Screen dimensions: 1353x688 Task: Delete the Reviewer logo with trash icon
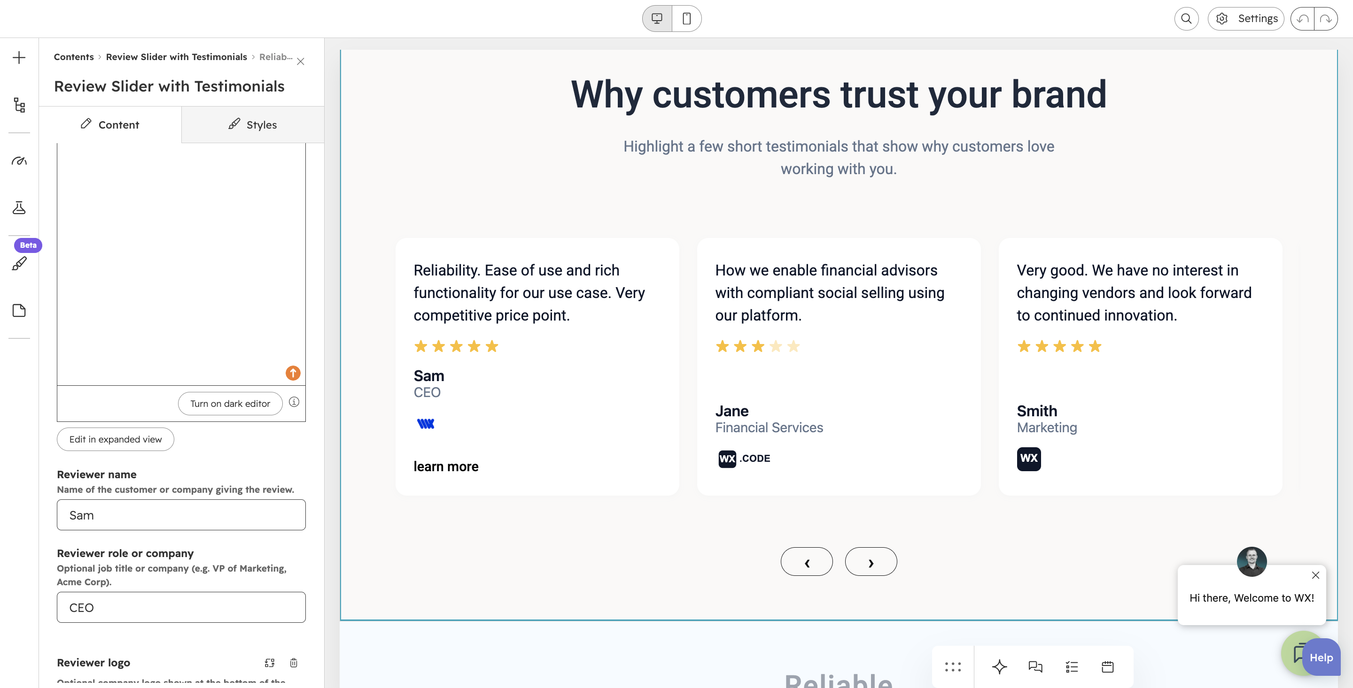tap(294, 663)
